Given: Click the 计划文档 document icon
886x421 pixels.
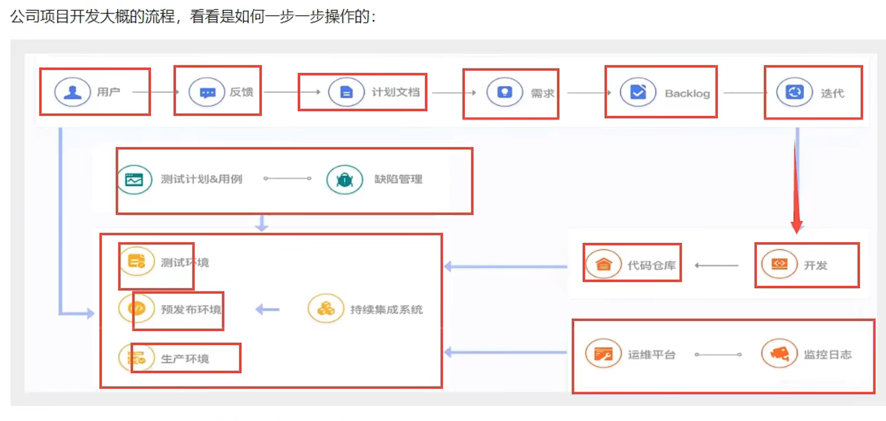Looking at the screenshot, I should [346, 92].
